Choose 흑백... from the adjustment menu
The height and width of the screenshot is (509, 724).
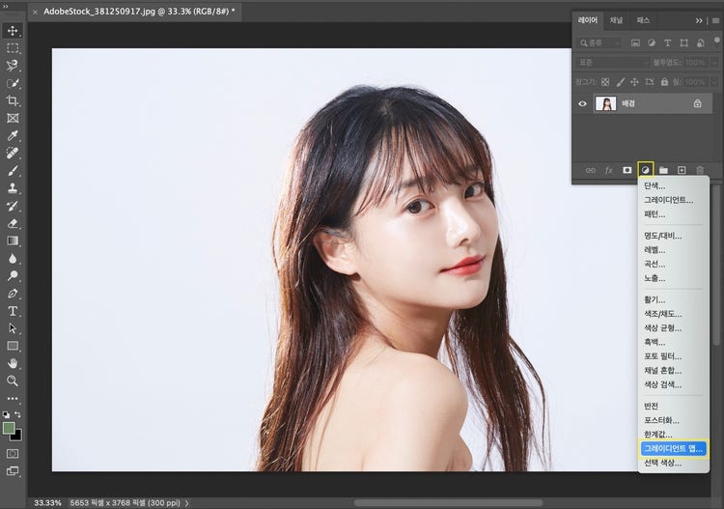[x=654, y=342]
